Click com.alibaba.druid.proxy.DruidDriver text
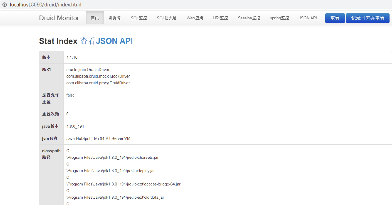 tap(98, 83)
